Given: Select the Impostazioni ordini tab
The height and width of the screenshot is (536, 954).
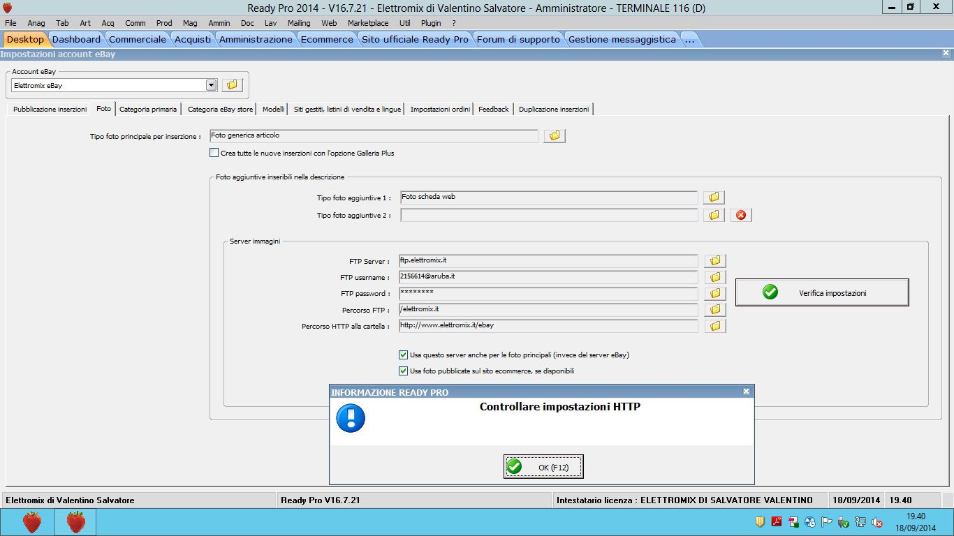Looking at the screenshot, I should pos(440,109).
